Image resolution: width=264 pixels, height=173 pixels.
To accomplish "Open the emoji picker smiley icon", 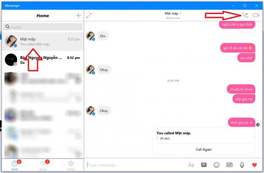I will 216,164.
